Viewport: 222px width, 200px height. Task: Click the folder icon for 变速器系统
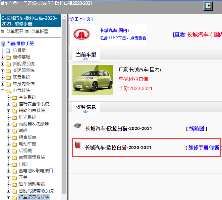pyautogui.click(x=8, y=71)
